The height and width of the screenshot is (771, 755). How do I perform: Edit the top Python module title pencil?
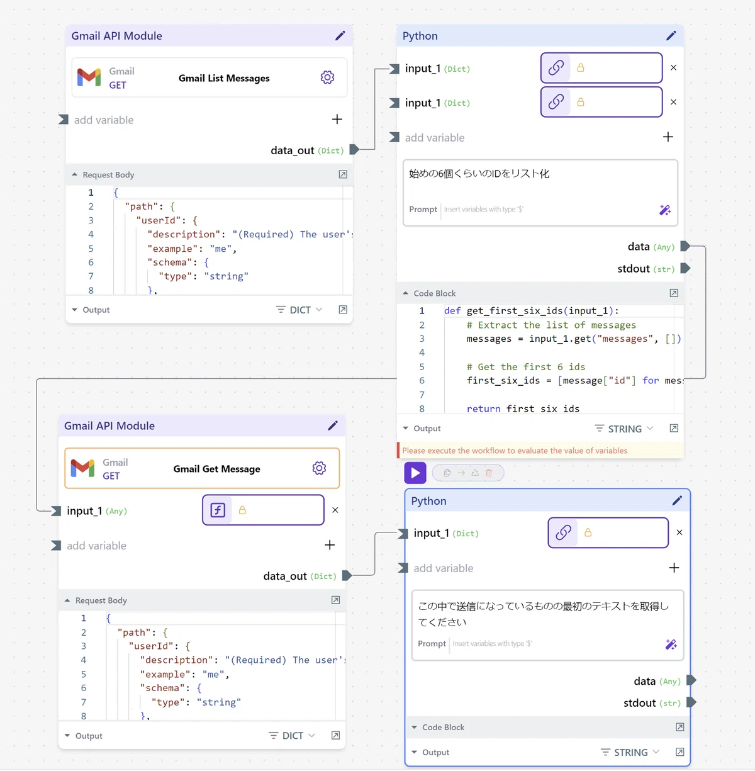[671, 36]
